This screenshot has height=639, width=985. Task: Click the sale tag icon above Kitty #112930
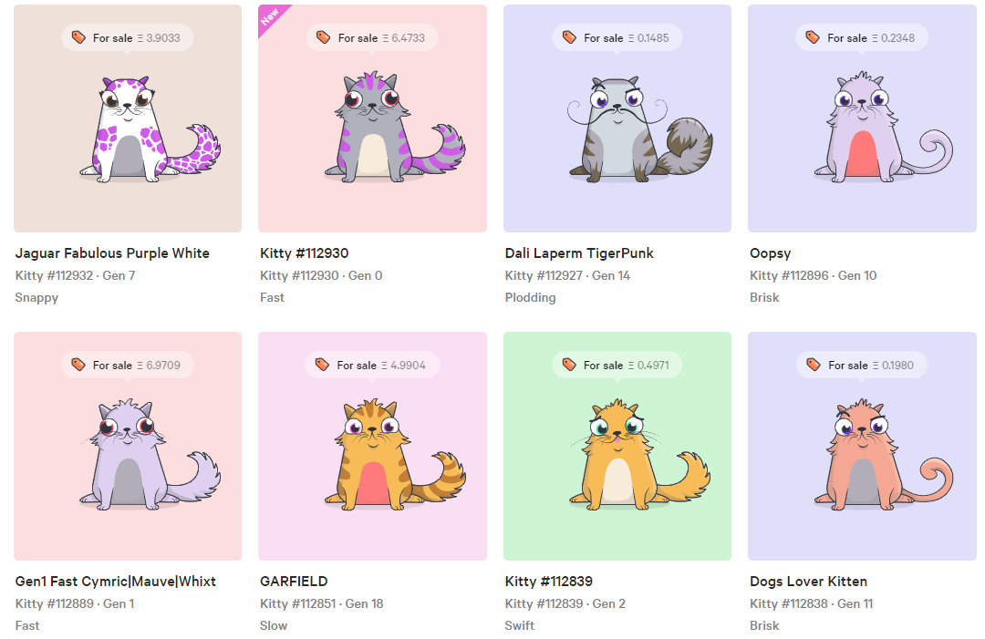[x=324, y=37]
